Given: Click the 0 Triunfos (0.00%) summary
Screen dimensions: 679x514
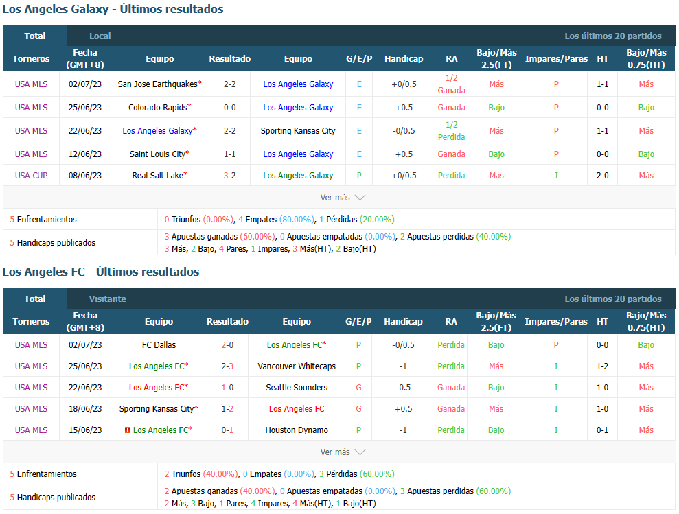Looking at the screenshot, I should click(x=199, y=220).
